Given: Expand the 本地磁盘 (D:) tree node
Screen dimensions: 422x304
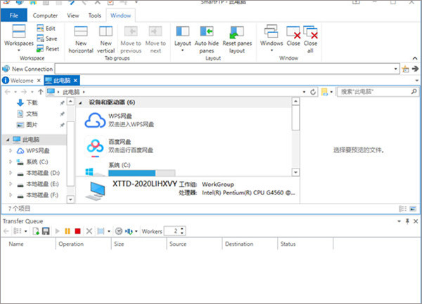Looking at the screenshot, I should point(10,172).
